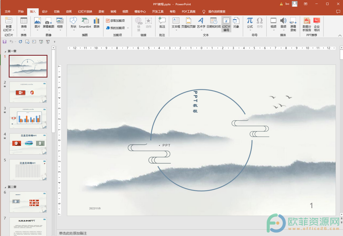Click the PPT教程 vertical title text on slide

(x=195, y=102)
